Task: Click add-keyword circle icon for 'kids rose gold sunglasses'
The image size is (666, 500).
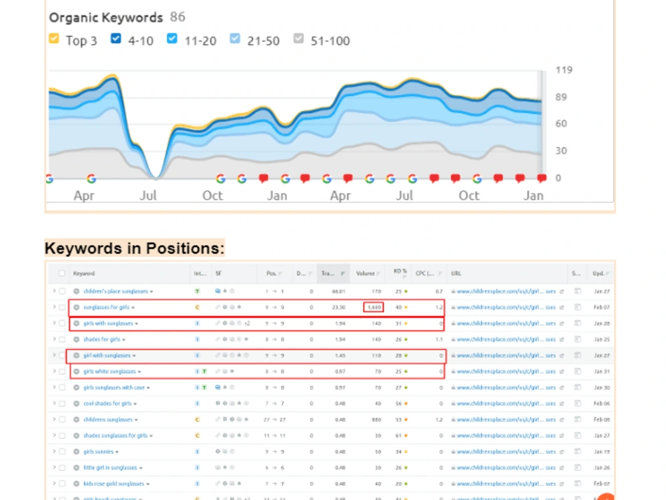Action: 77,484
